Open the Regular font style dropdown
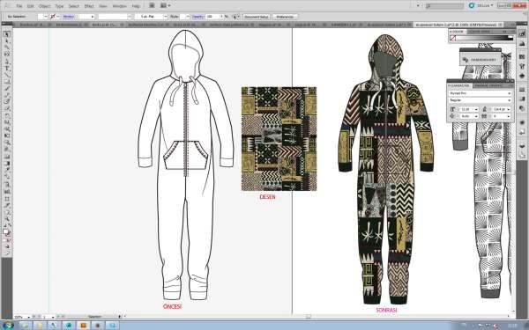Screen dimensions: 529x330 [480, 100]
